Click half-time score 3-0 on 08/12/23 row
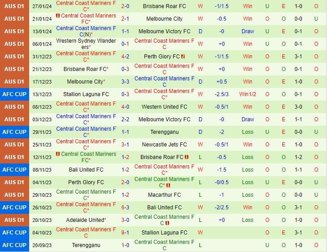Image resolution: width=327 pixels, height=252 pixels. coord(298,107)
